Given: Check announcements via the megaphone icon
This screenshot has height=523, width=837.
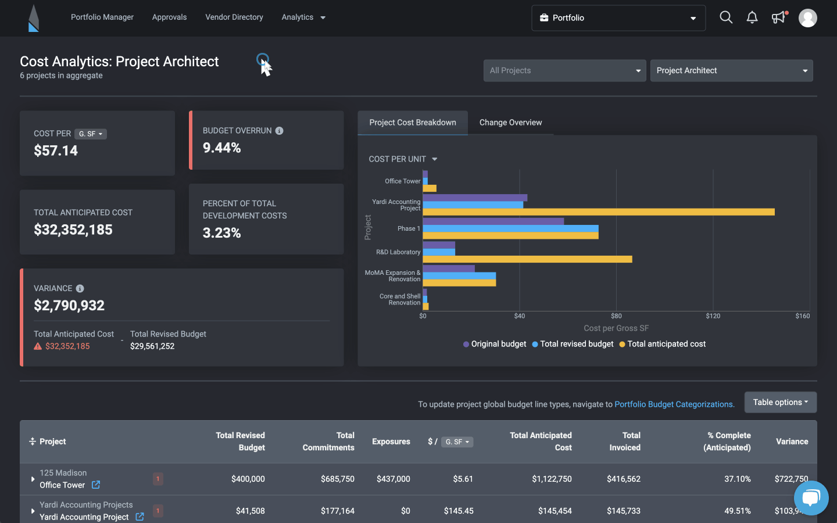Looking at the screenshot, I should [778, 17].
